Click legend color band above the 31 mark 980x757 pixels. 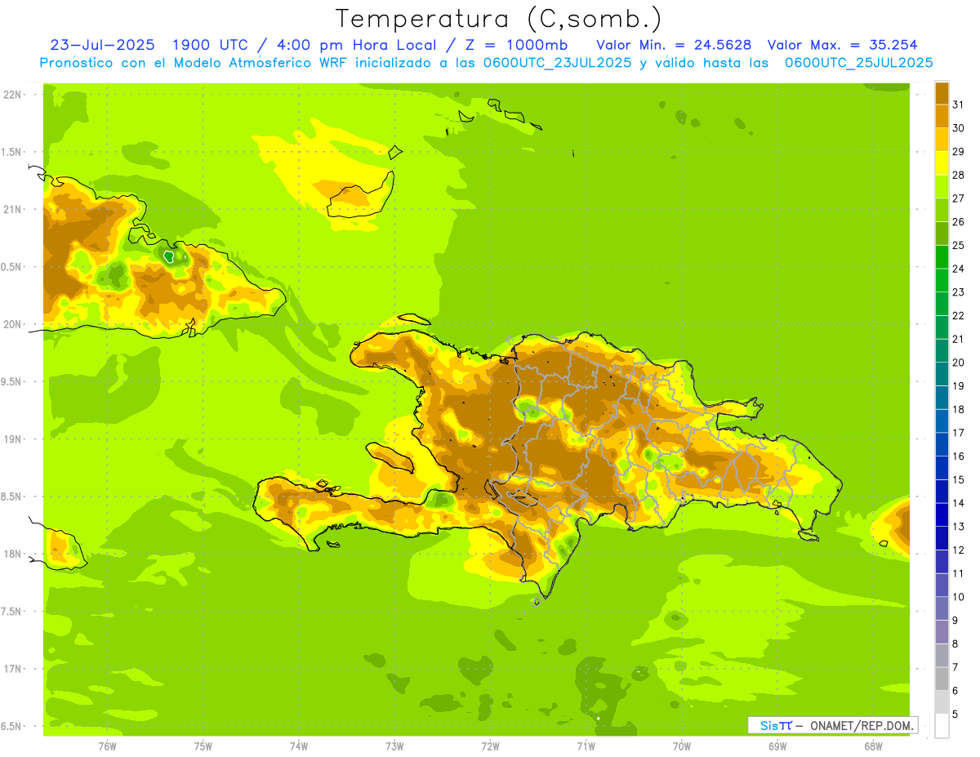[942, 93]
